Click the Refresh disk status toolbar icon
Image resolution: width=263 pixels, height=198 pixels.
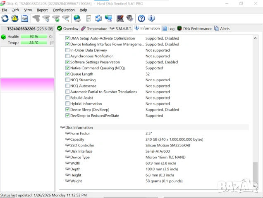5,18
